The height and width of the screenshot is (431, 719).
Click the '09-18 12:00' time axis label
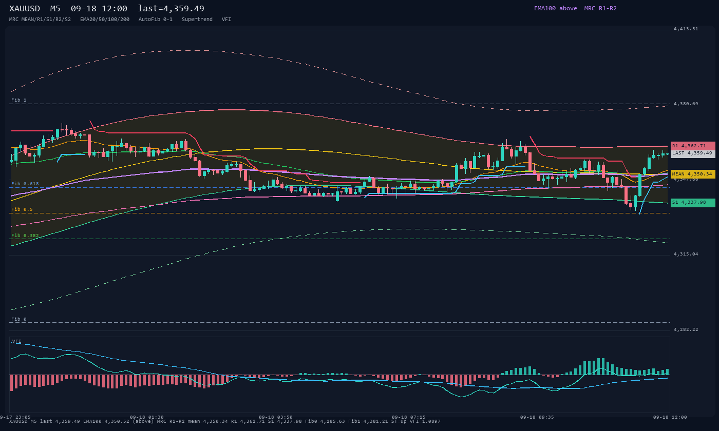[x=670, y=417]
